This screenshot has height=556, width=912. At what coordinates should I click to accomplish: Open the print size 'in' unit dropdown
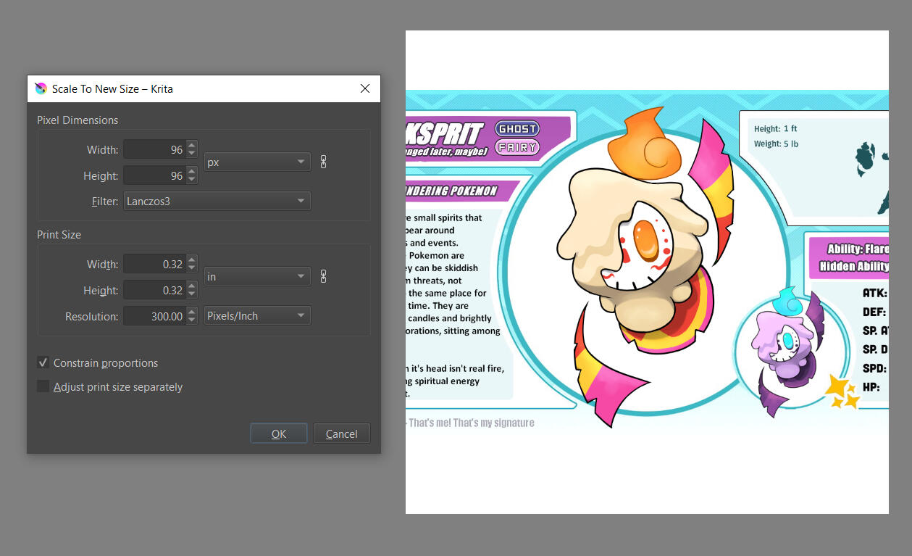257,276
